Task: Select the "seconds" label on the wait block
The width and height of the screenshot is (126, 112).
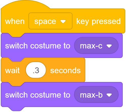Action: (x=66, y=70)
